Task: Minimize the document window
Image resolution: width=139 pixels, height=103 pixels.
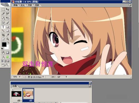Action: (124, 2)
